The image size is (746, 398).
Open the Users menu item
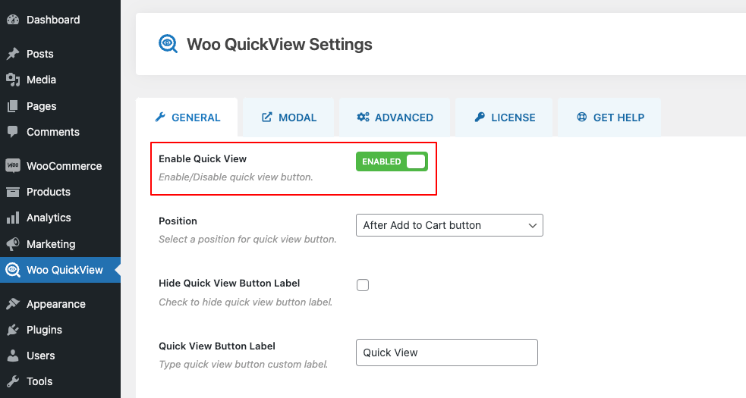pyautogui.click(x=41, y=356)
